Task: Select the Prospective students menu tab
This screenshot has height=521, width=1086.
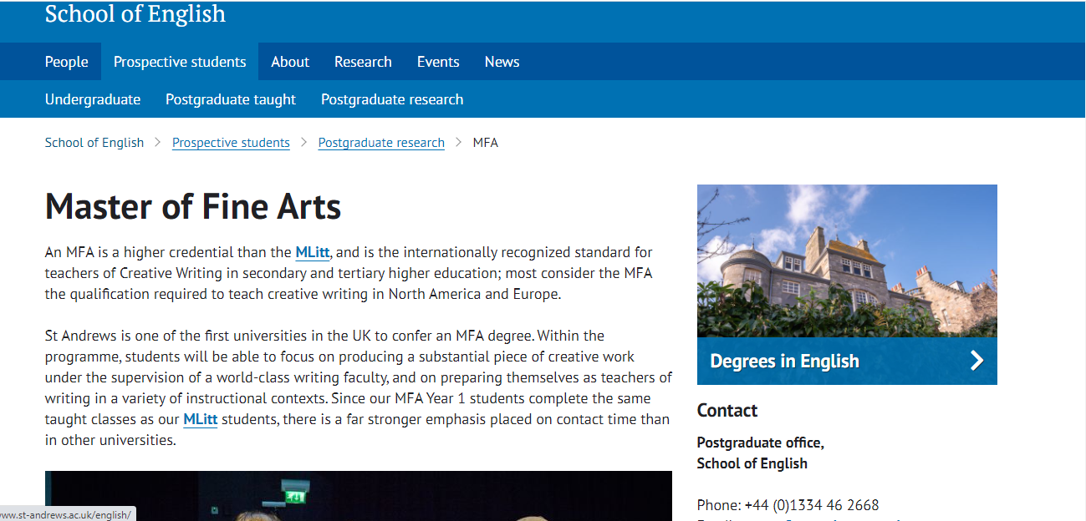Action: [x=180, y=62]
